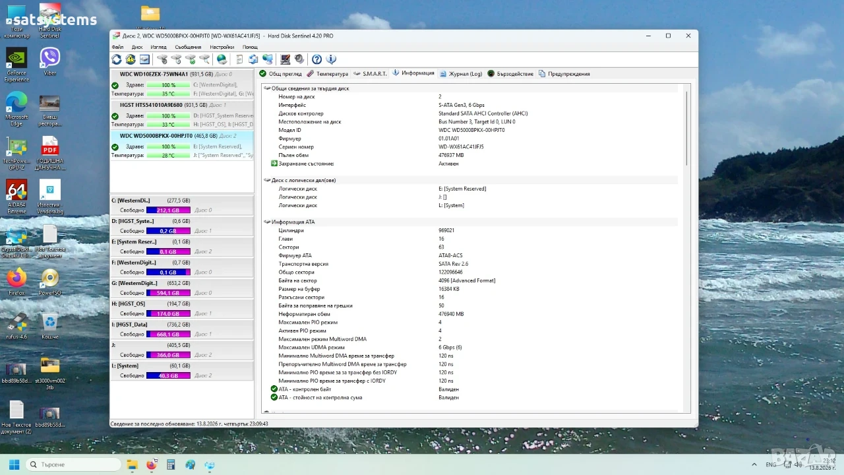The height and width of the screenshot is (475, 844).
Task: Click the speaker sound toolbar icon
Action: coord(299,59)
